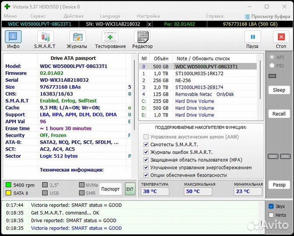Toggle the AAM acoustic management checkbox
The width and height of the screenshot is (294, 236).
pyautogui.click(x=146, y=137)
